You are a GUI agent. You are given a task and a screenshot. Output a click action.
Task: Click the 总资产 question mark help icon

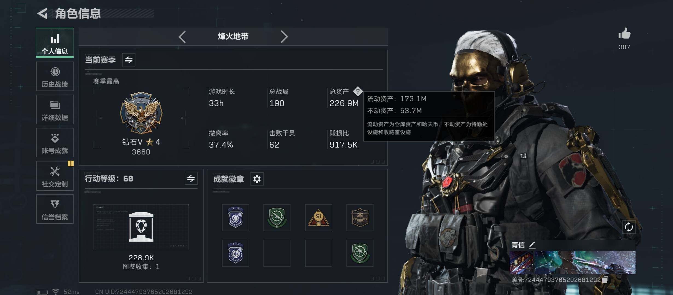click(x=358, y=91)
